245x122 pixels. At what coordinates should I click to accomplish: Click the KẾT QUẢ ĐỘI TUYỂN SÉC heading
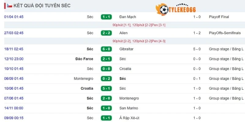42,5
